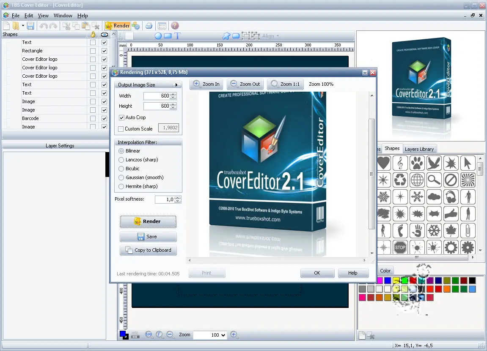
Task: Cut selection with the scissors icon
Action: coord(66,26)
